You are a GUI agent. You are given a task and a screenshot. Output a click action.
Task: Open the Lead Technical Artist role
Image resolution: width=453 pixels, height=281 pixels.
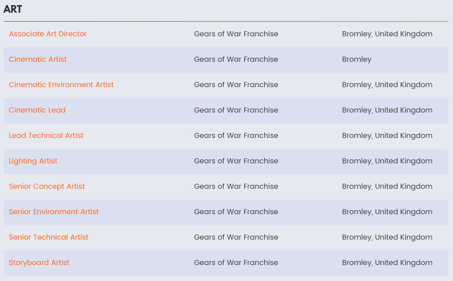[46, 135]
